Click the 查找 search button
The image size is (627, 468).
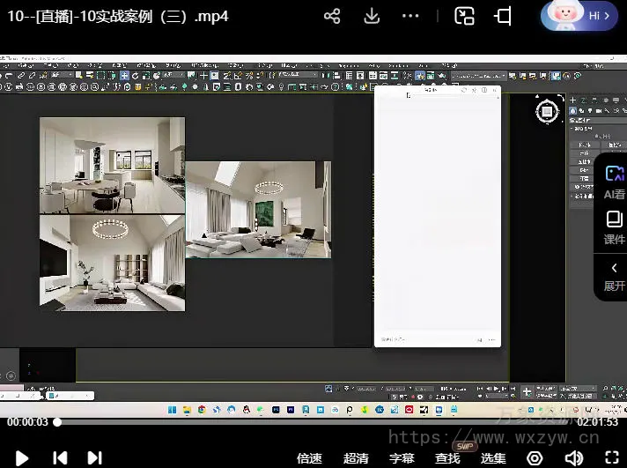point(447,458)
